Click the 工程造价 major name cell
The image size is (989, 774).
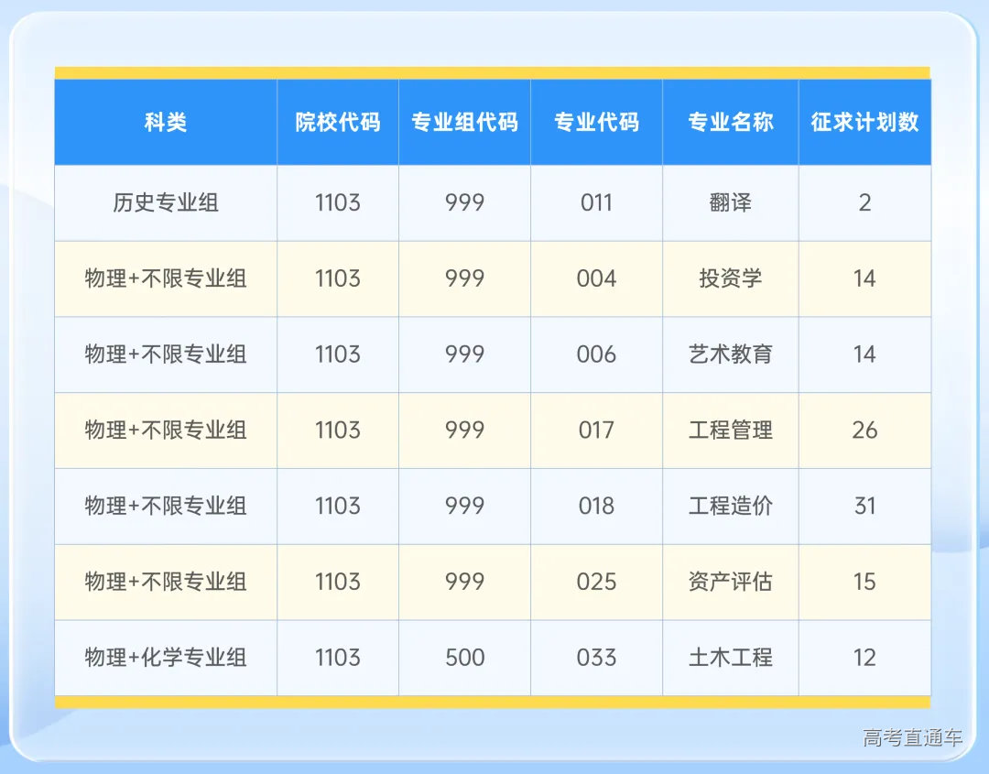tap(730, 507)
